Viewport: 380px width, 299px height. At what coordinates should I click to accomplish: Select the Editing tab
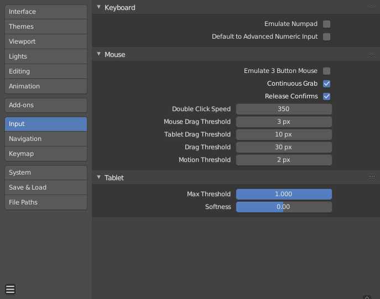point(46,71)
